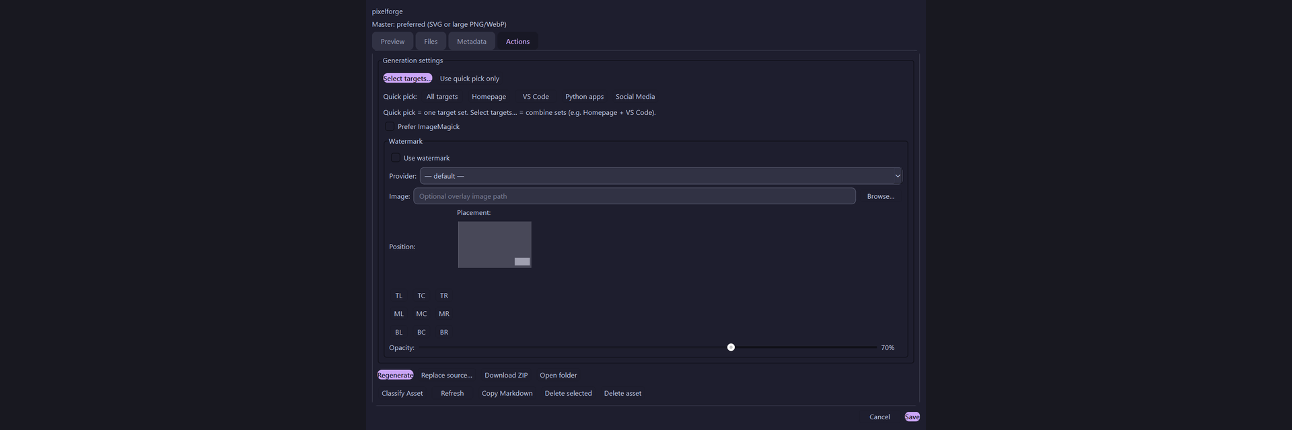Click the Refresh button

452,393
